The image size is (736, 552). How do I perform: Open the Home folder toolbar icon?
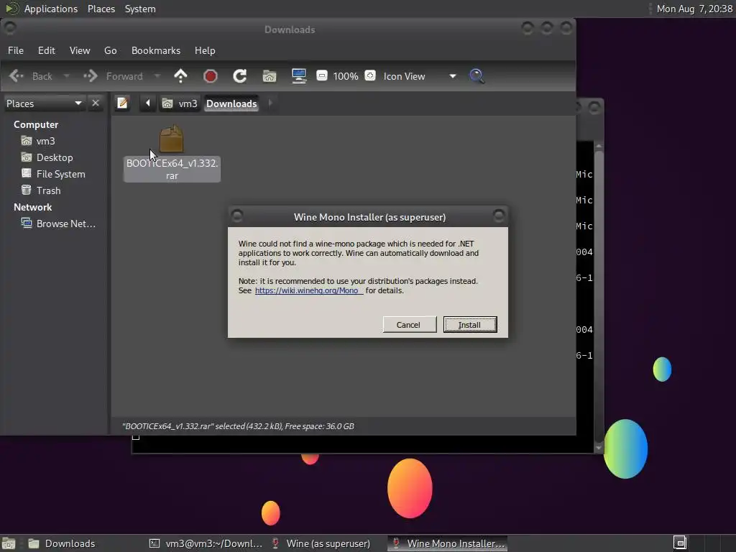[x=270, y=76]
